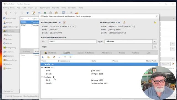Collapse the Father - 2 event group

[x=42, y=67]
